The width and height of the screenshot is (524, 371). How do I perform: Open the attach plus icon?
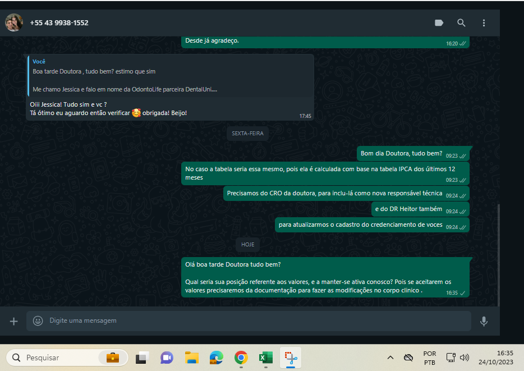(13, 321)
